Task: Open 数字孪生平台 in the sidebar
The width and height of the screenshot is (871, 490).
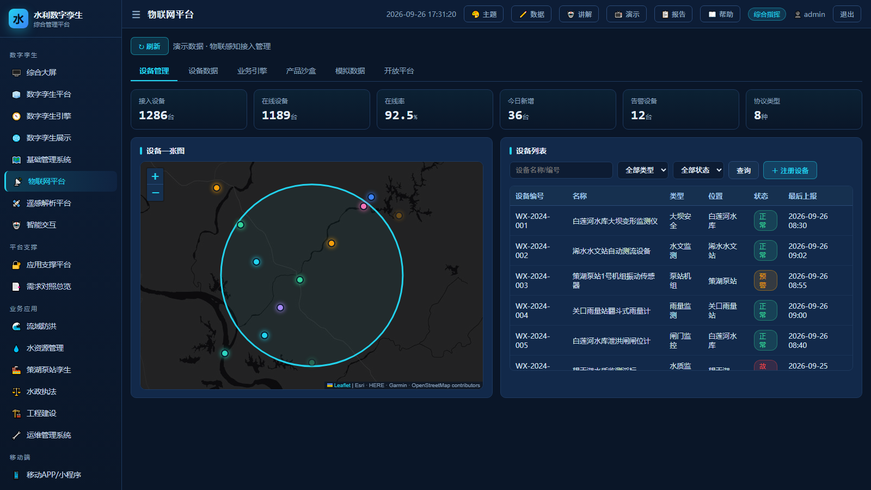Action: tap(60, 94)
